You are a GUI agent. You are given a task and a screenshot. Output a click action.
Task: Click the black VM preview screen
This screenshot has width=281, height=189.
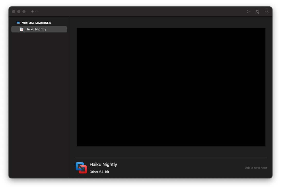171,87
